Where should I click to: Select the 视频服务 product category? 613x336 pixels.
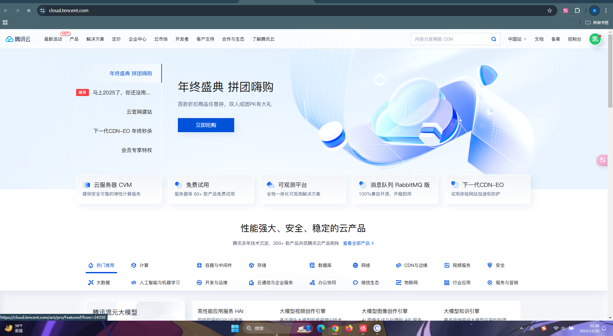pos(458,265)
